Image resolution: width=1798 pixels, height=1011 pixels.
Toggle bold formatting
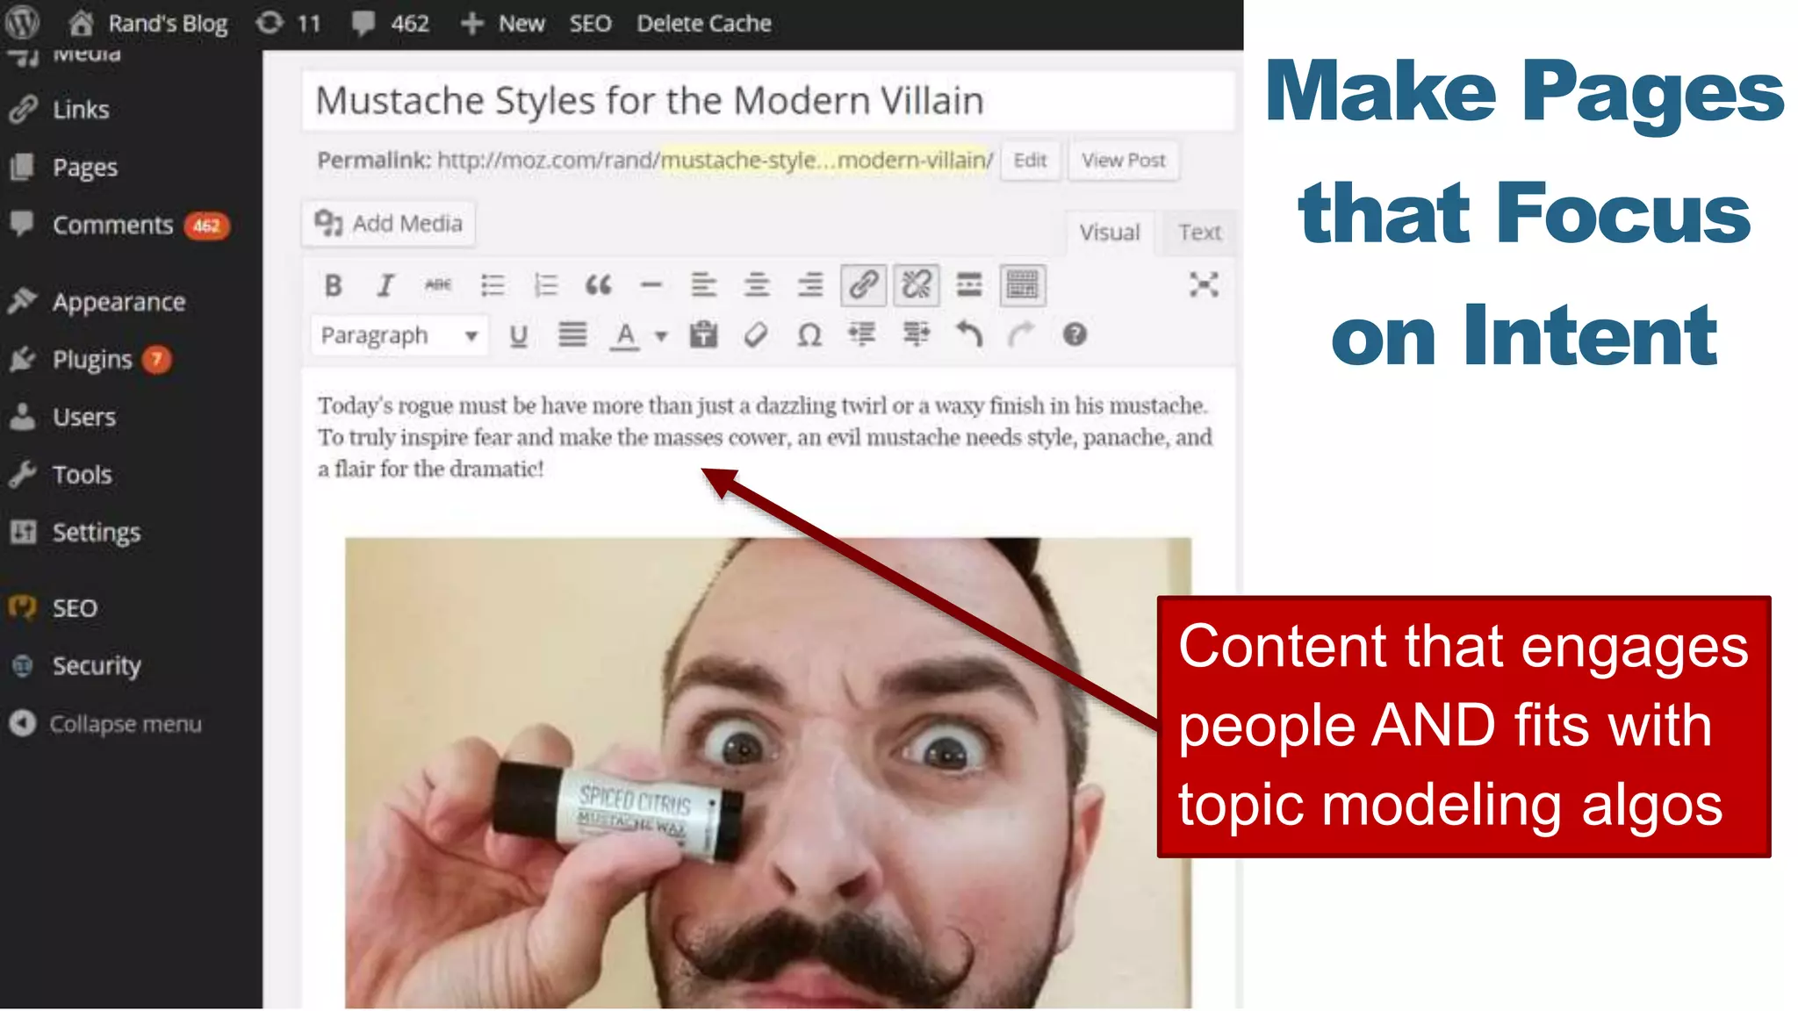tap(333, 285)
